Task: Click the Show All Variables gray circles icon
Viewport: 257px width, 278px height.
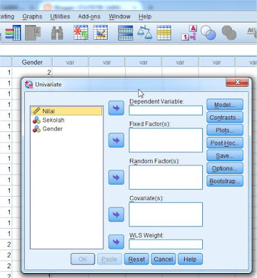Action: pos(229,33)
